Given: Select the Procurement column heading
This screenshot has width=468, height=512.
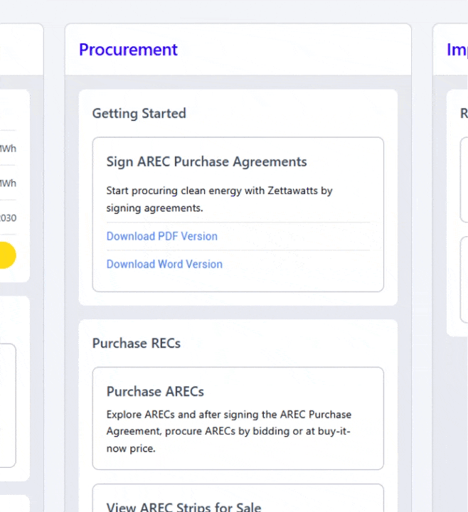Looking at the screenshot, I should [x=128, y=50].
